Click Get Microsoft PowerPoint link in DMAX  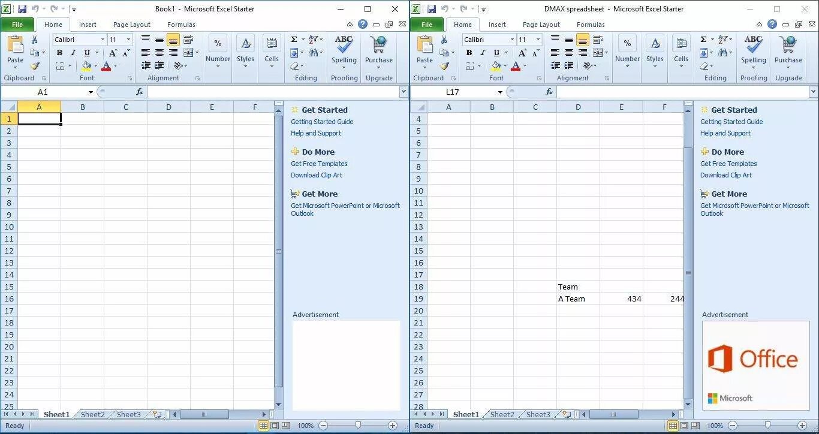tap(755, 209)
